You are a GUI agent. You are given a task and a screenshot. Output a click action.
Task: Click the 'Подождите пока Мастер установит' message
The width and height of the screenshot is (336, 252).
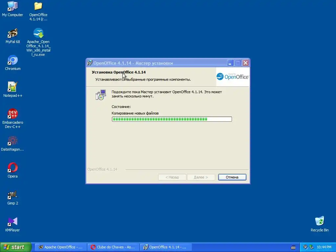pyautogui.click(x=166, y=94)
